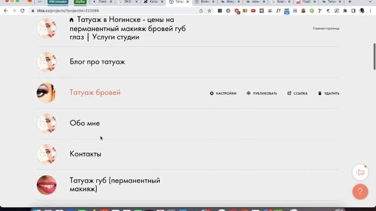Publish page with ПУБЛИКОВАТЬ button

262,93
